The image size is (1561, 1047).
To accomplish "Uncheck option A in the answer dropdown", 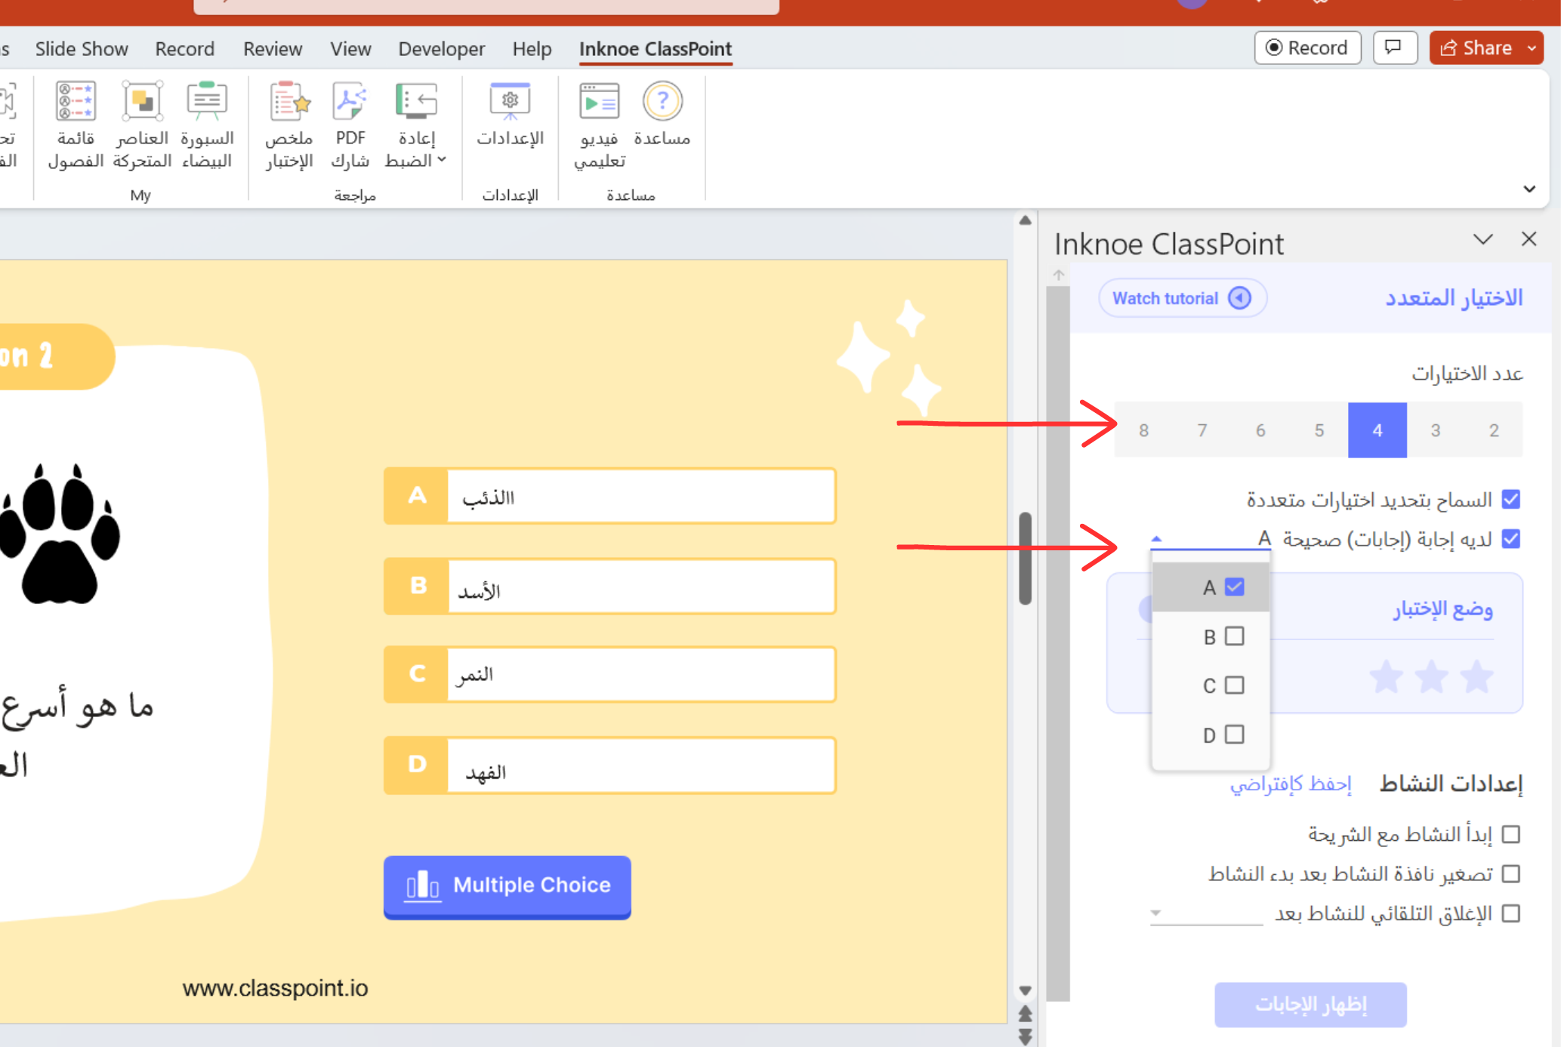I will (x=1235, y=587).
